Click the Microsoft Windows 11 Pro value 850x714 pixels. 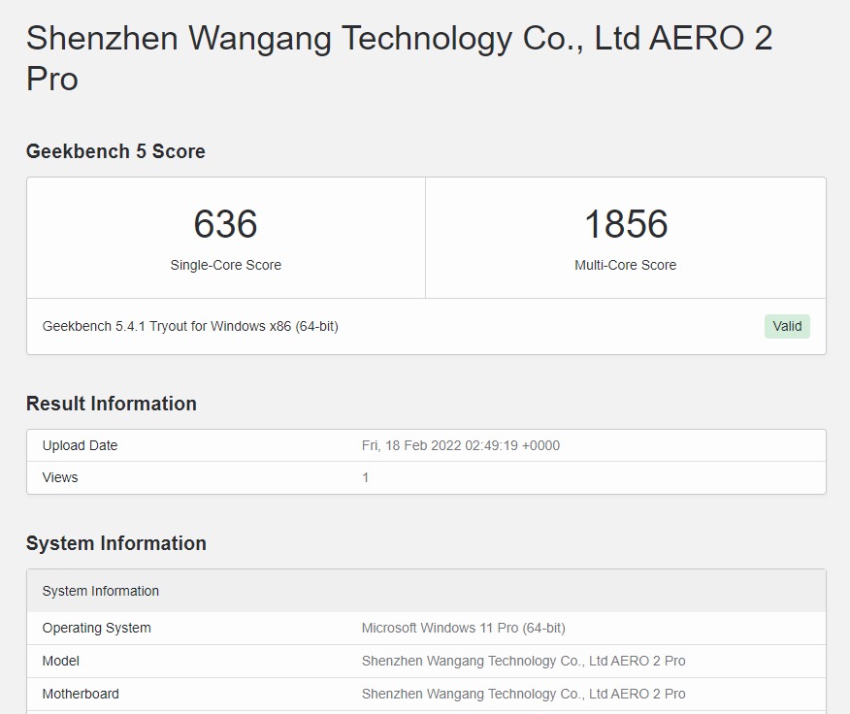click(x=463, y=628)
